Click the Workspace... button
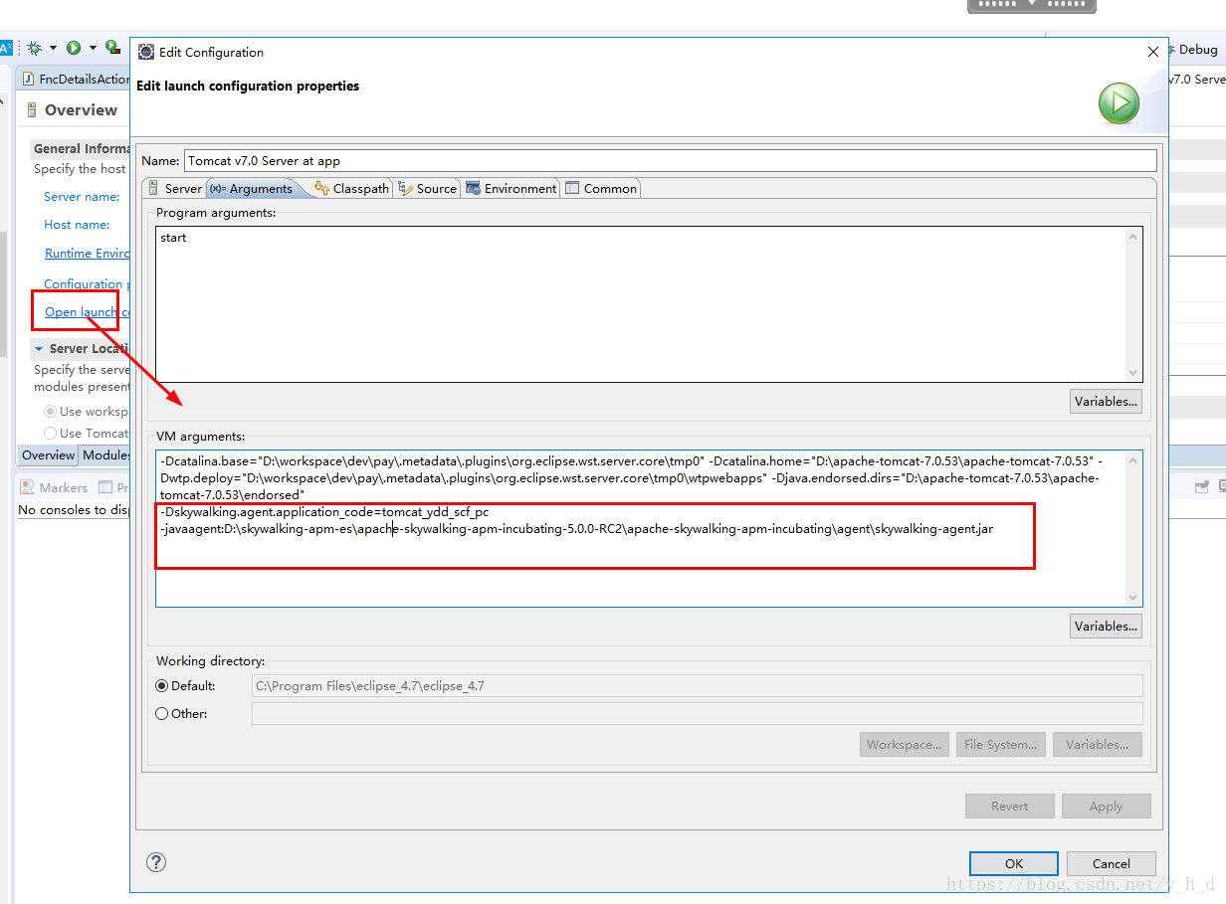Image resolution: width=1226 pixels, height=904 pixels. (904, 744)
